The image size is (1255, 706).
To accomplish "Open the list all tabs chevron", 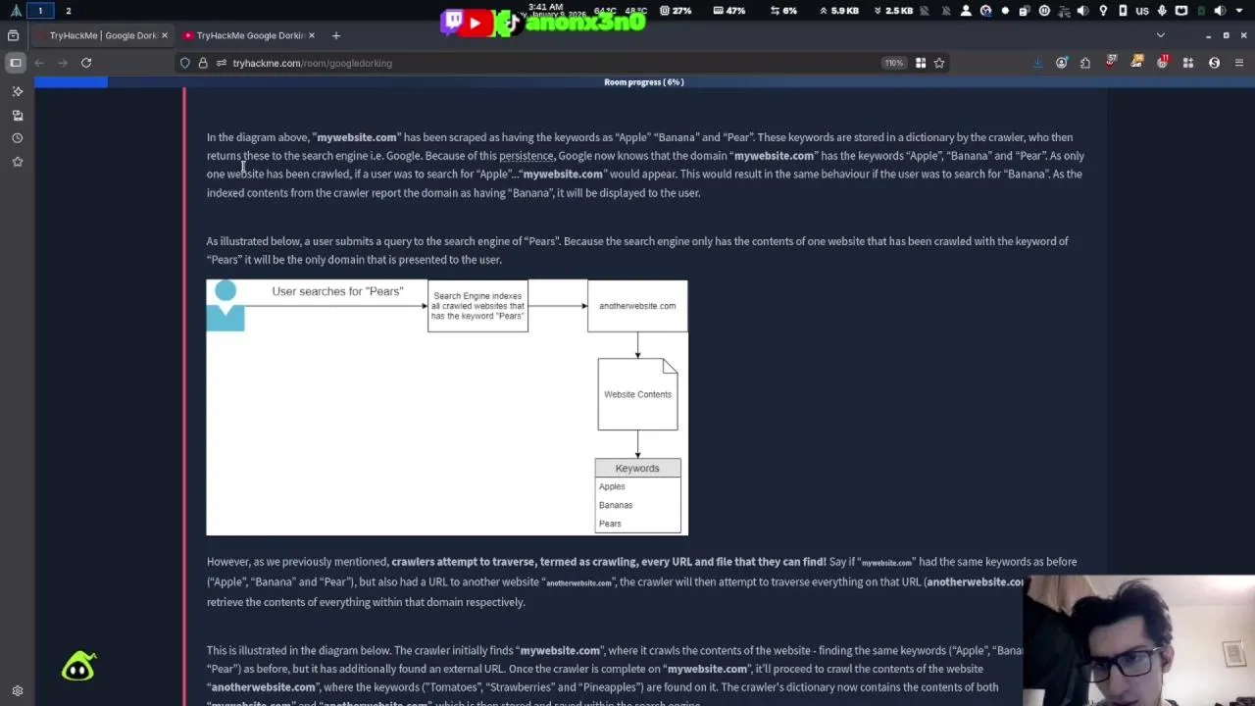I will 1161,35.
